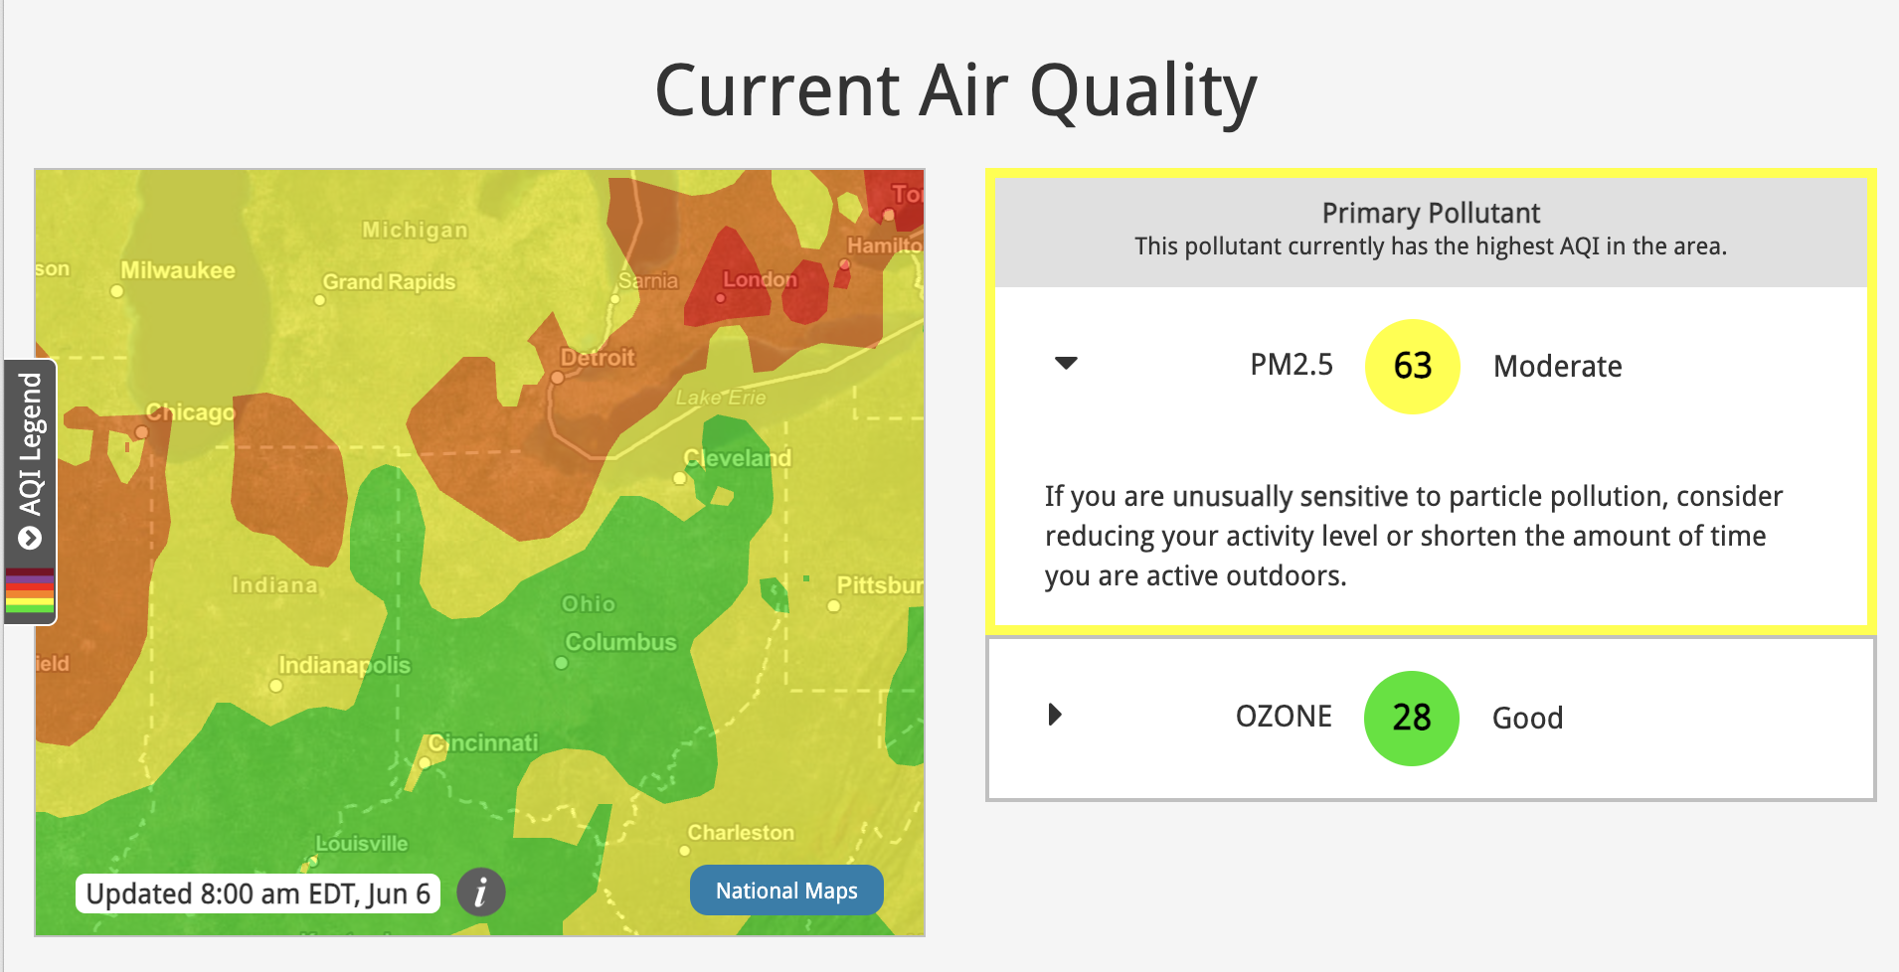Collapse the PM2.5 pollutant details
The width and height of the screenshot is (1899, 972).
tap(1066, 364)
